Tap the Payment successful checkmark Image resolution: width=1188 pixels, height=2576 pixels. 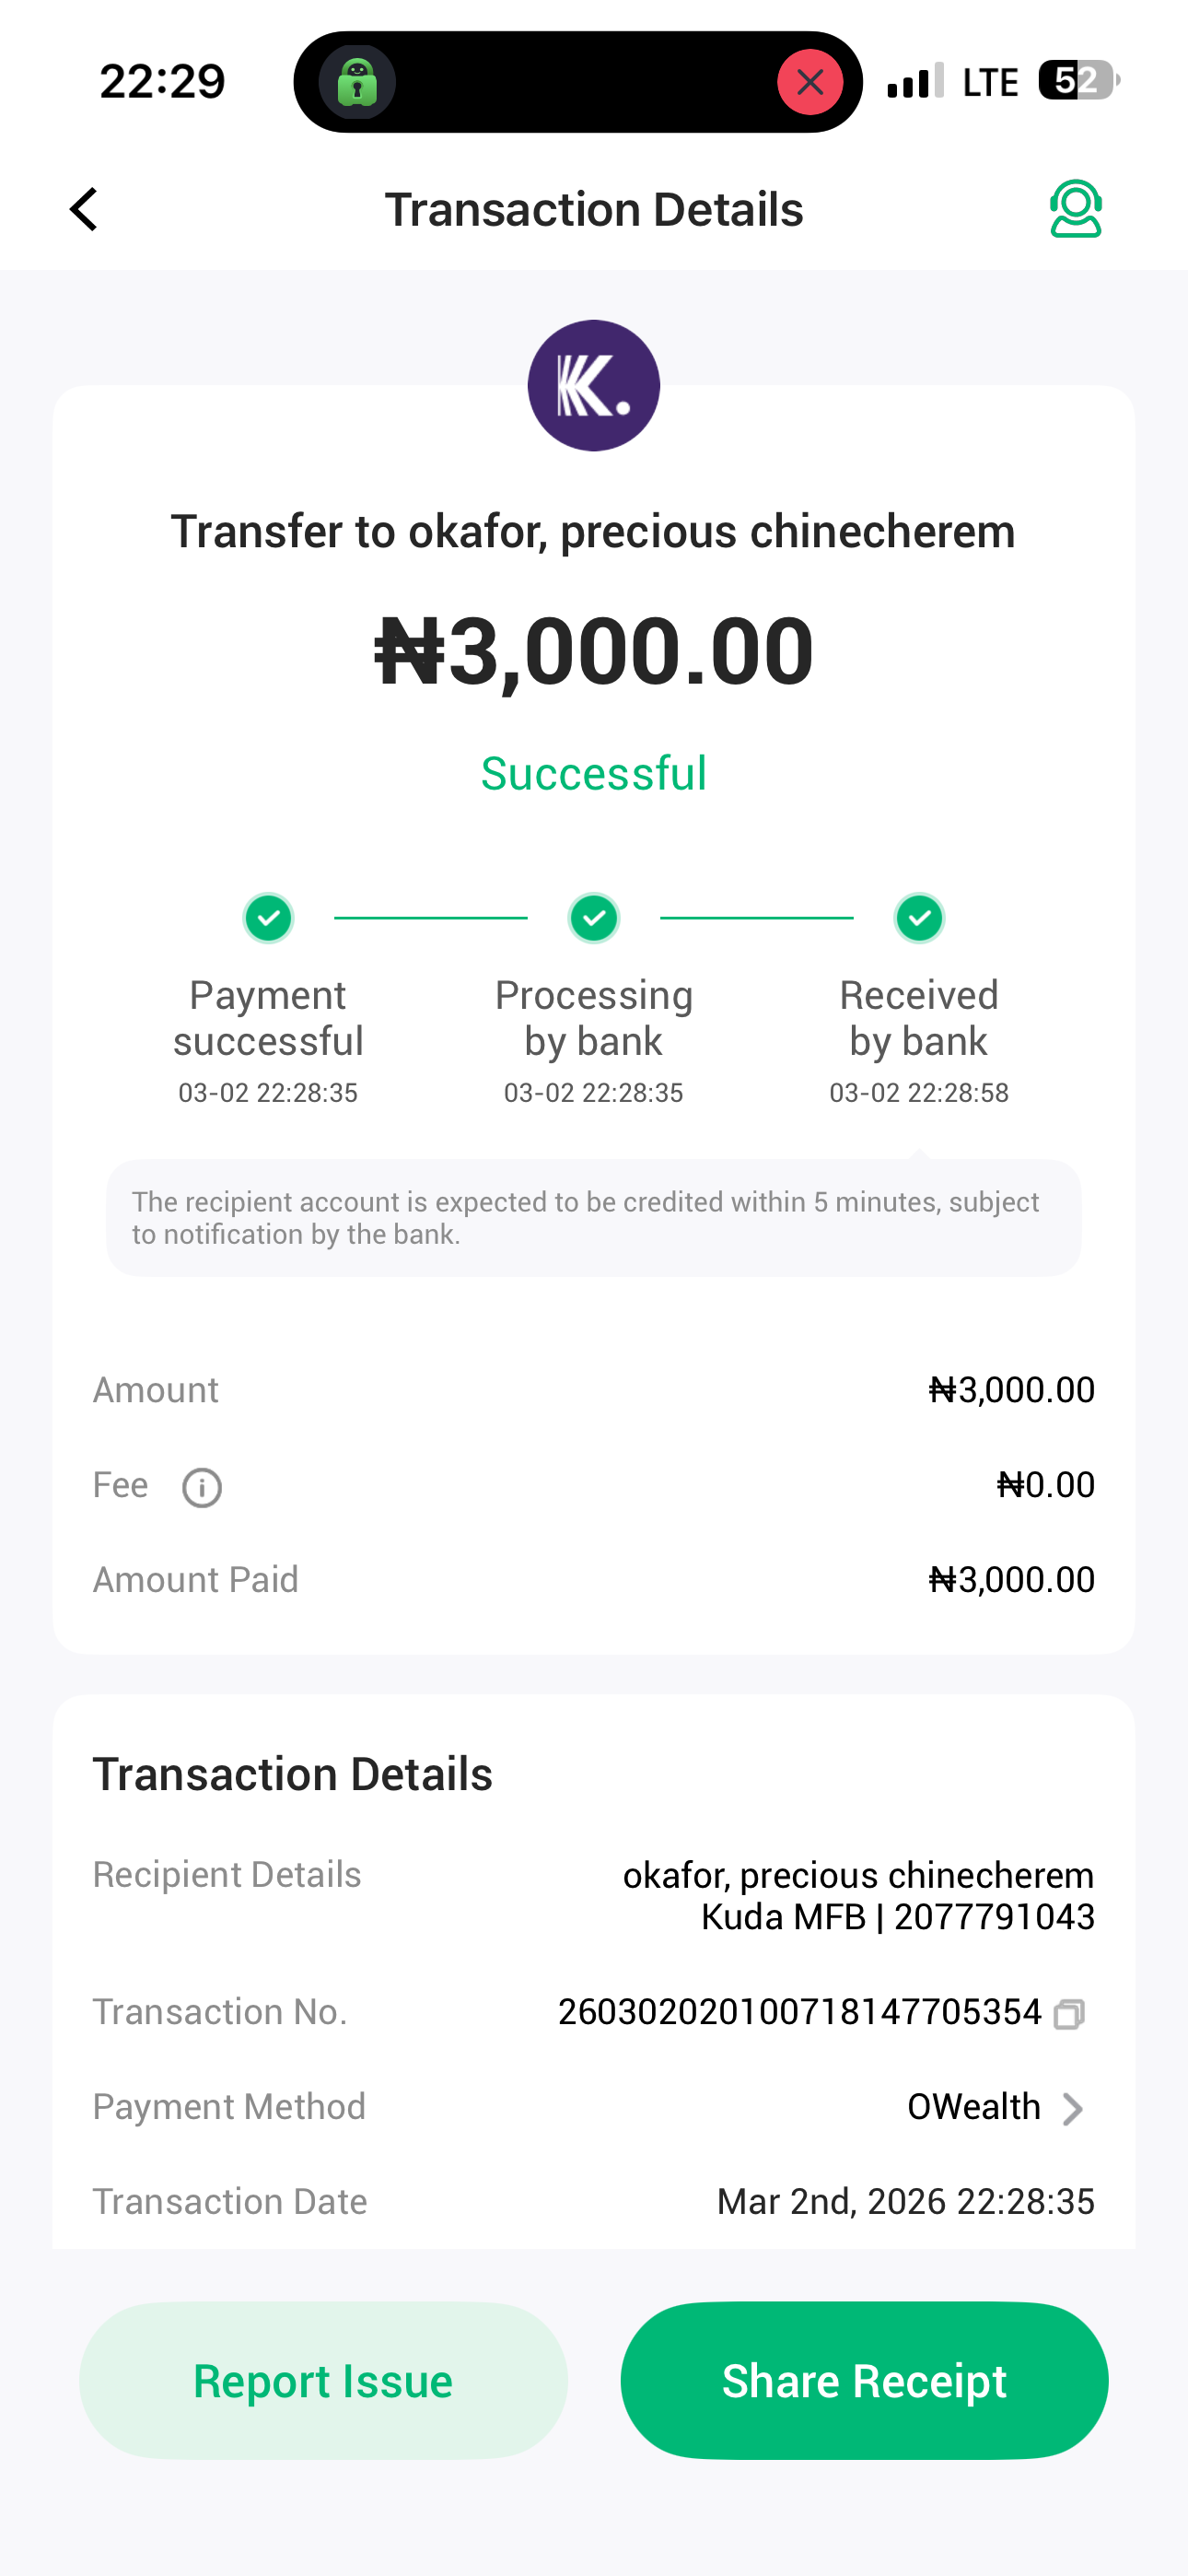click(268, 918)
